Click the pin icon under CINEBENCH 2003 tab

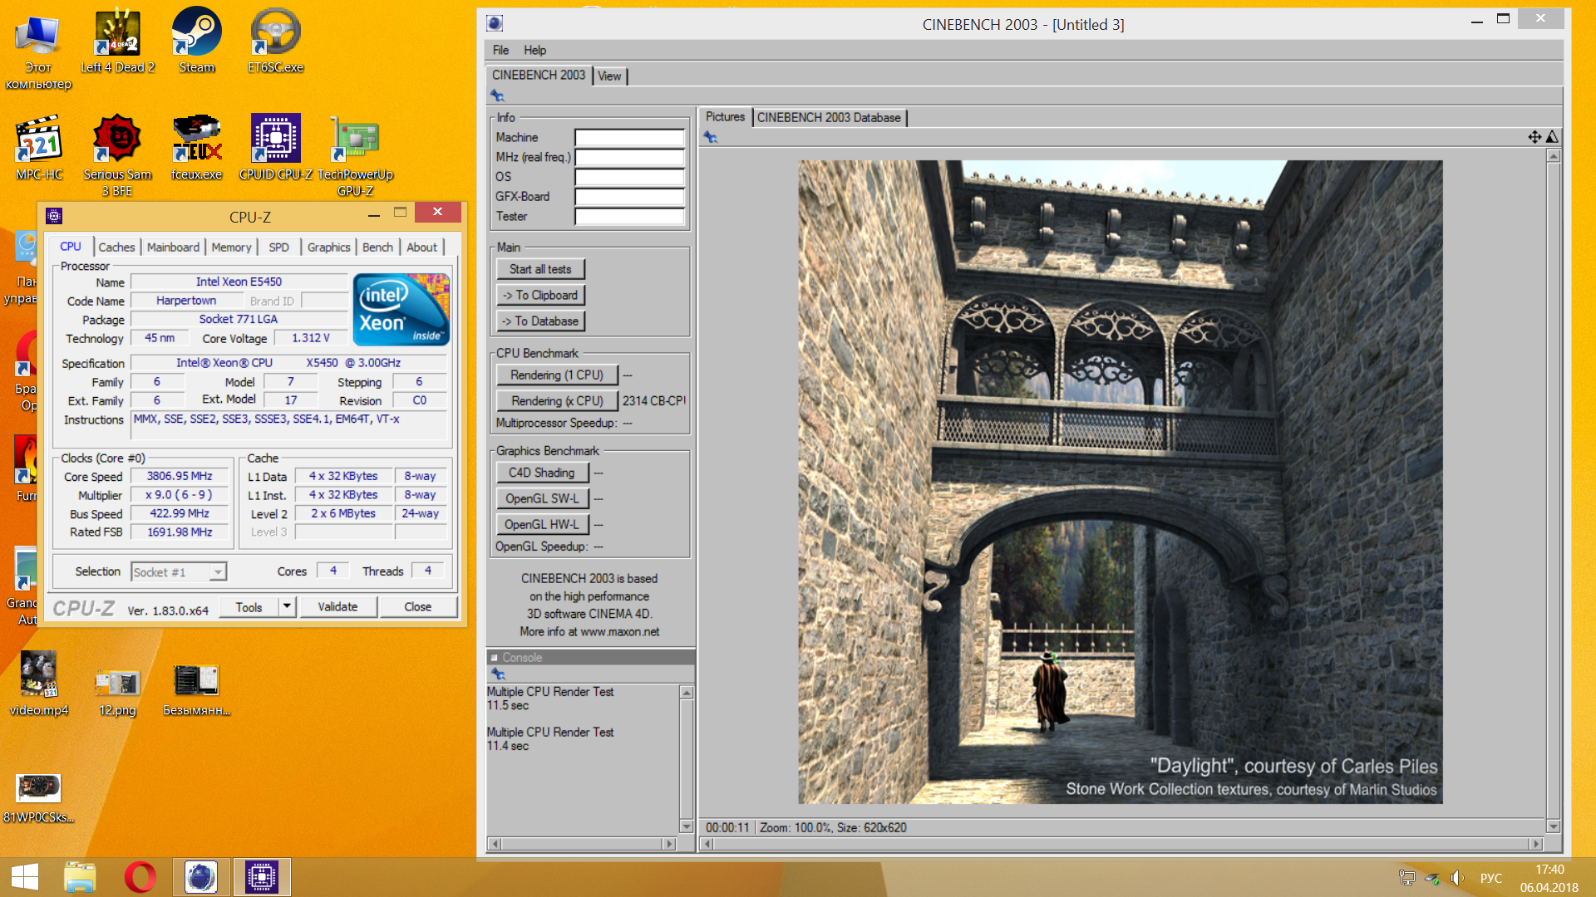click(497, 96)
